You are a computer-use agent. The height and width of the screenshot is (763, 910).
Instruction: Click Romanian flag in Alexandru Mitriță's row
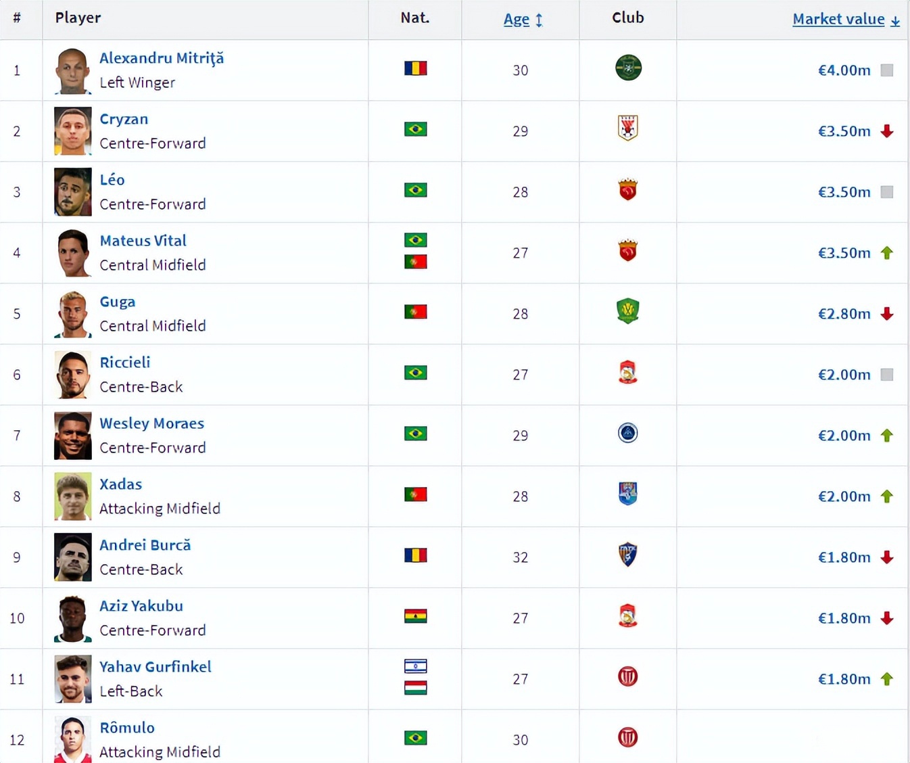coord(415,68)
